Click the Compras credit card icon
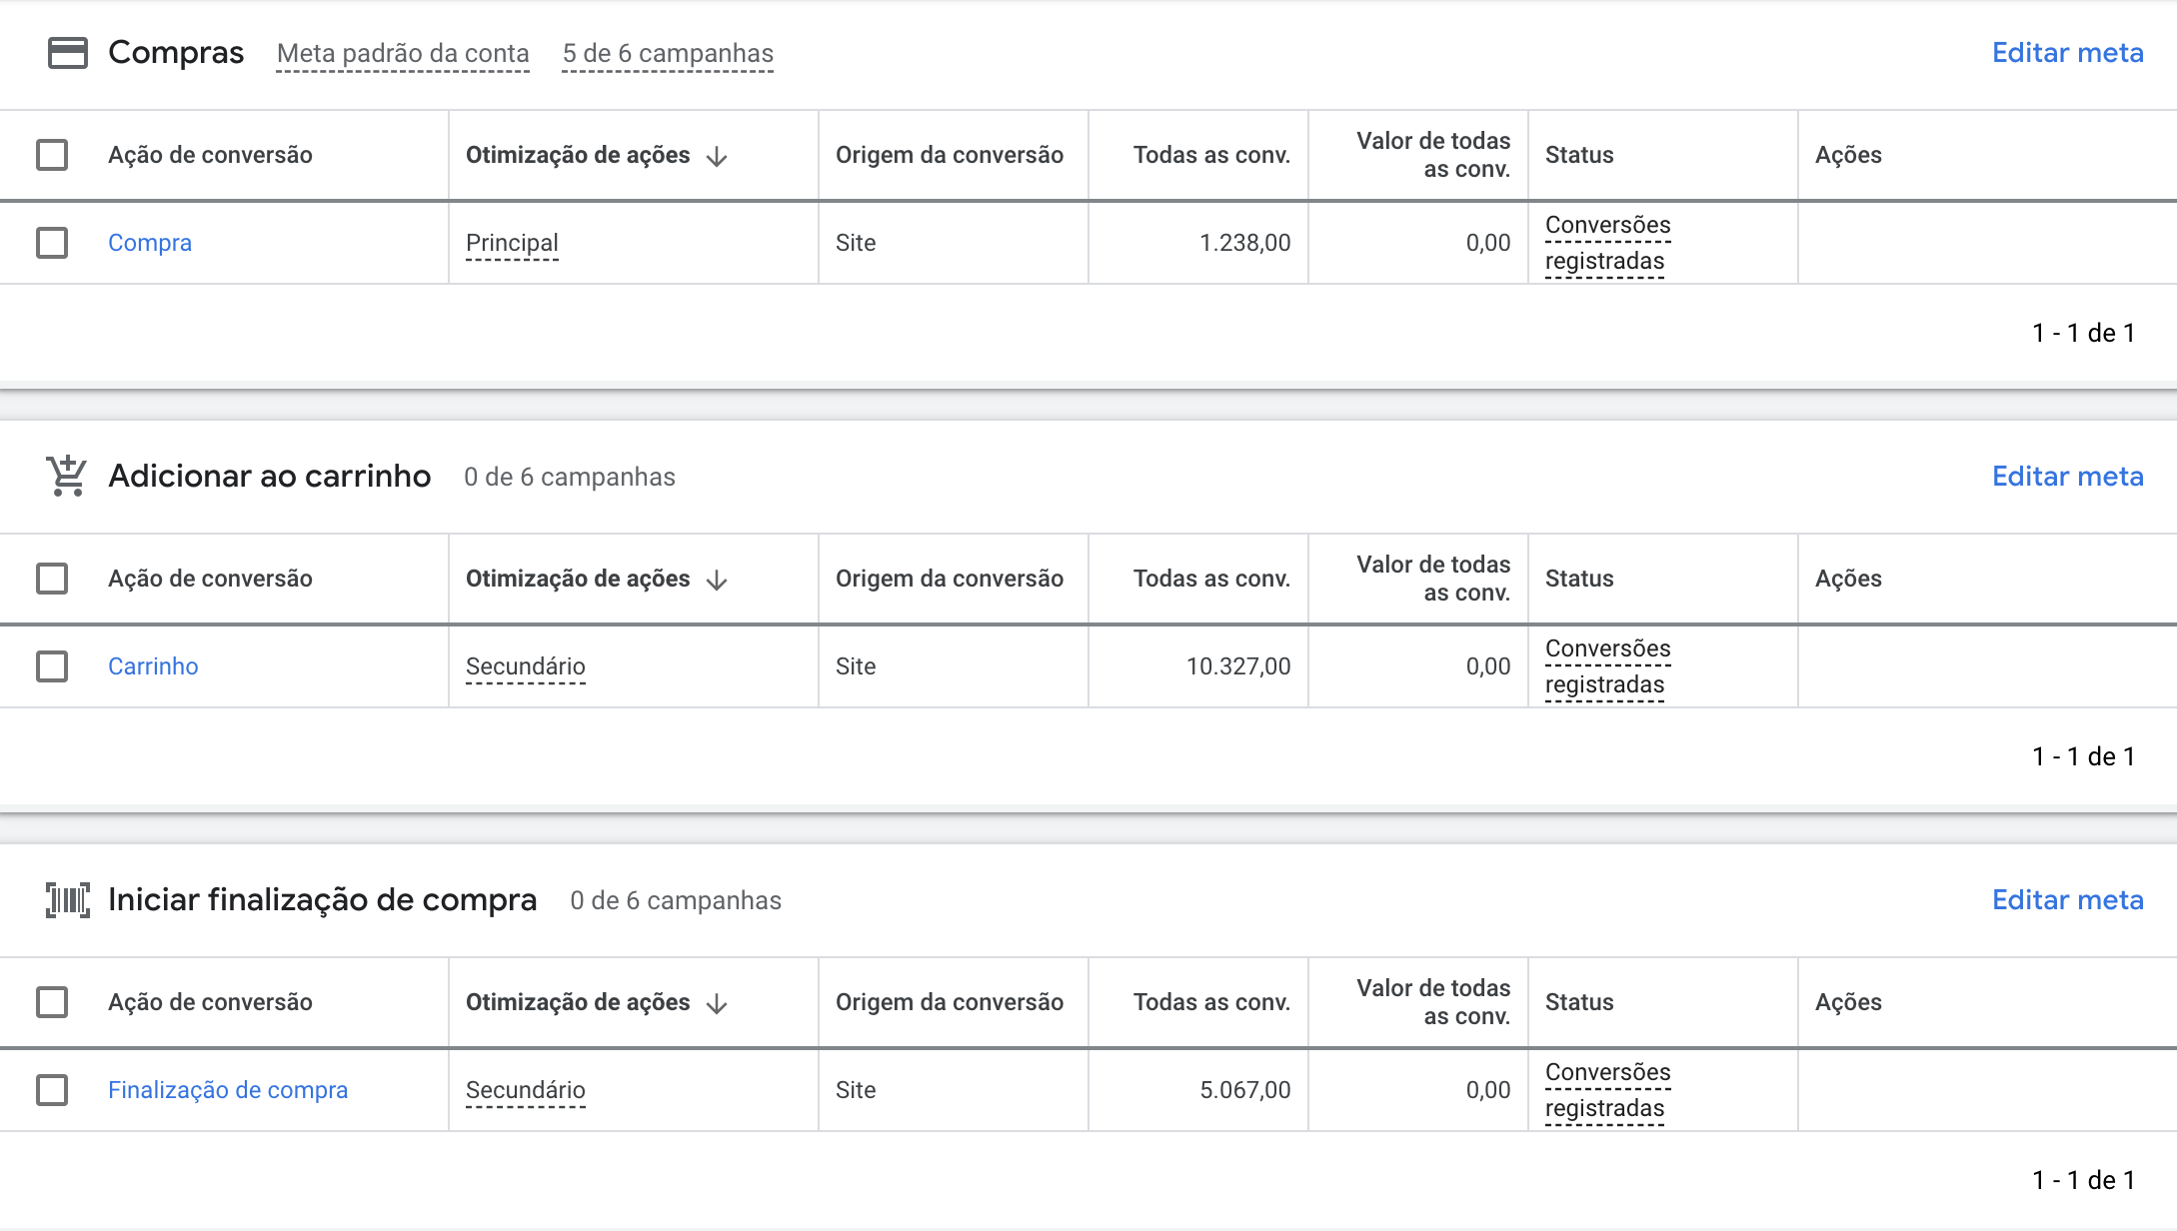Screen dimensions: 2177x1231 [x=68, y=53]
